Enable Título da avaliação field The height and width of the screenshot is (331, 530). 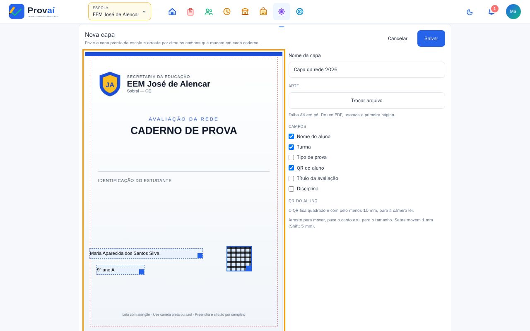pyautogui.click(x=291, y=178)
